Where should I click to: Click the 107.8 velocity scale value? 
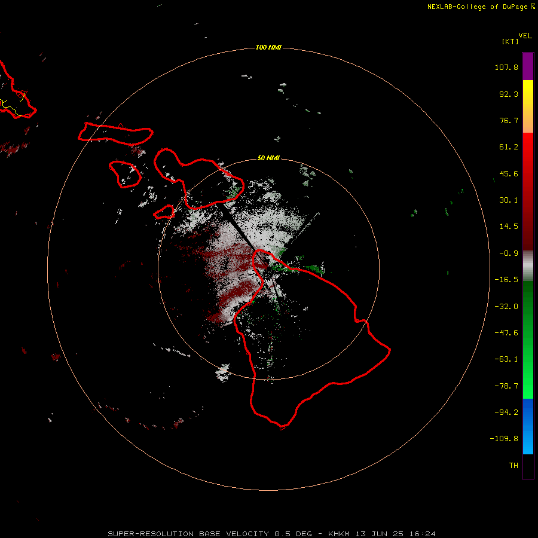506,67
